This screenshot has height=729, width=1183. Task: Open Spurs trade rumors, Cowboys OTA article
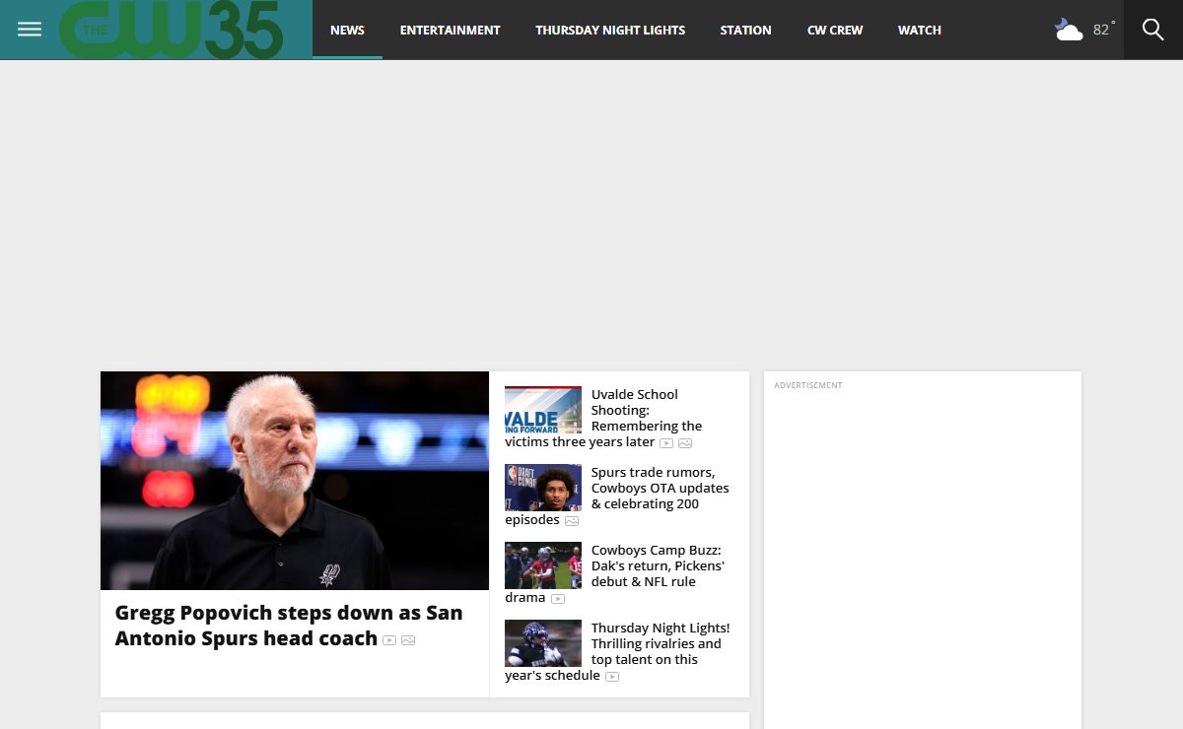[619, 496]
